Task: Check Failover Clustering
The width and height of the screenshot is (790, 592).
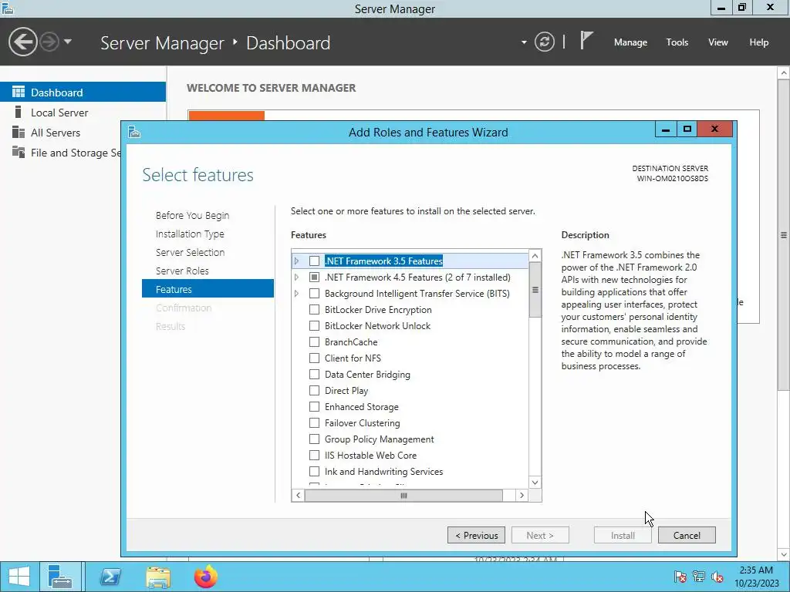Action: click(x=315, y=423)
